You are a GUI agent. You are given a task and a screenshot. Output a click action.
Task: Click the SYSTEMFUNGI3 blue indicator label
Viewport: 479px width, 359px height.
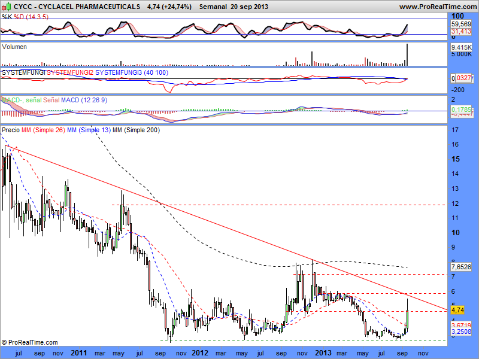pos(119,72)
